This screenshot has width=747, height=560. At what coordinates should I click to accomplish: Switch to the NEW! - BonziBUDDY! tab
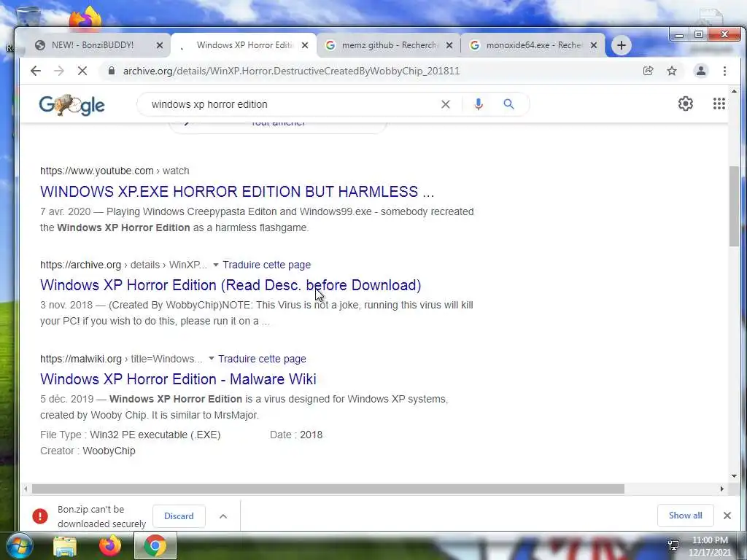point(93,45)
